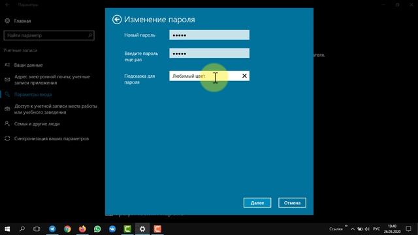Open Ваши данные section

[28, 65]
